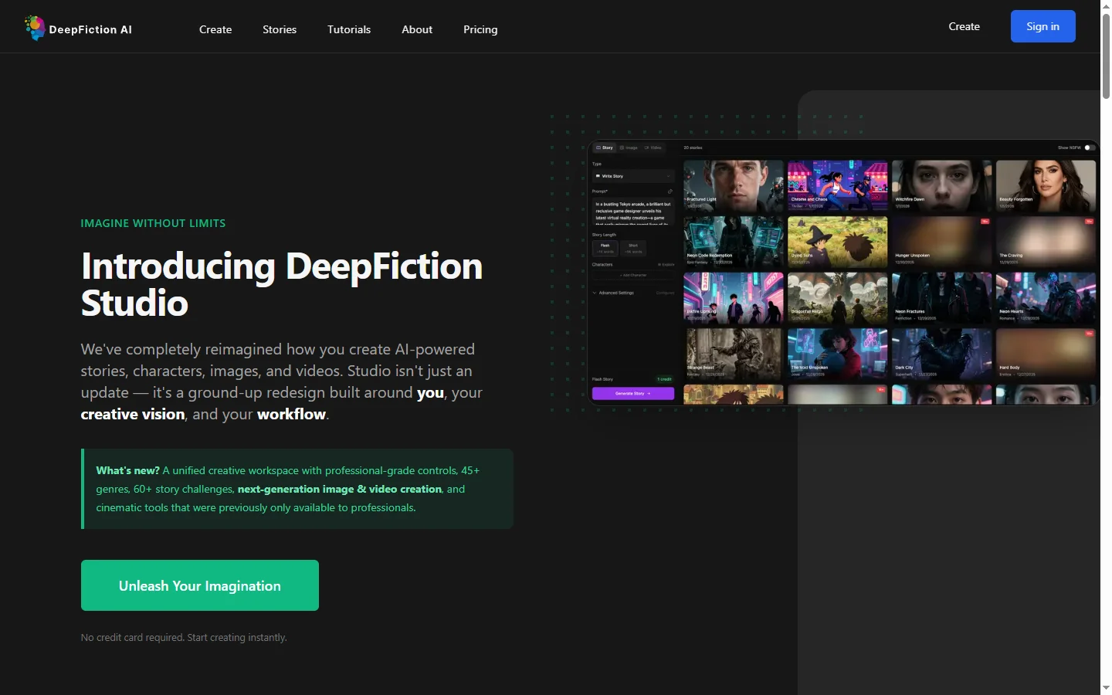Click the Unleash Your Imagination button
1112x695 pixels.
click(x=200, y=585)
